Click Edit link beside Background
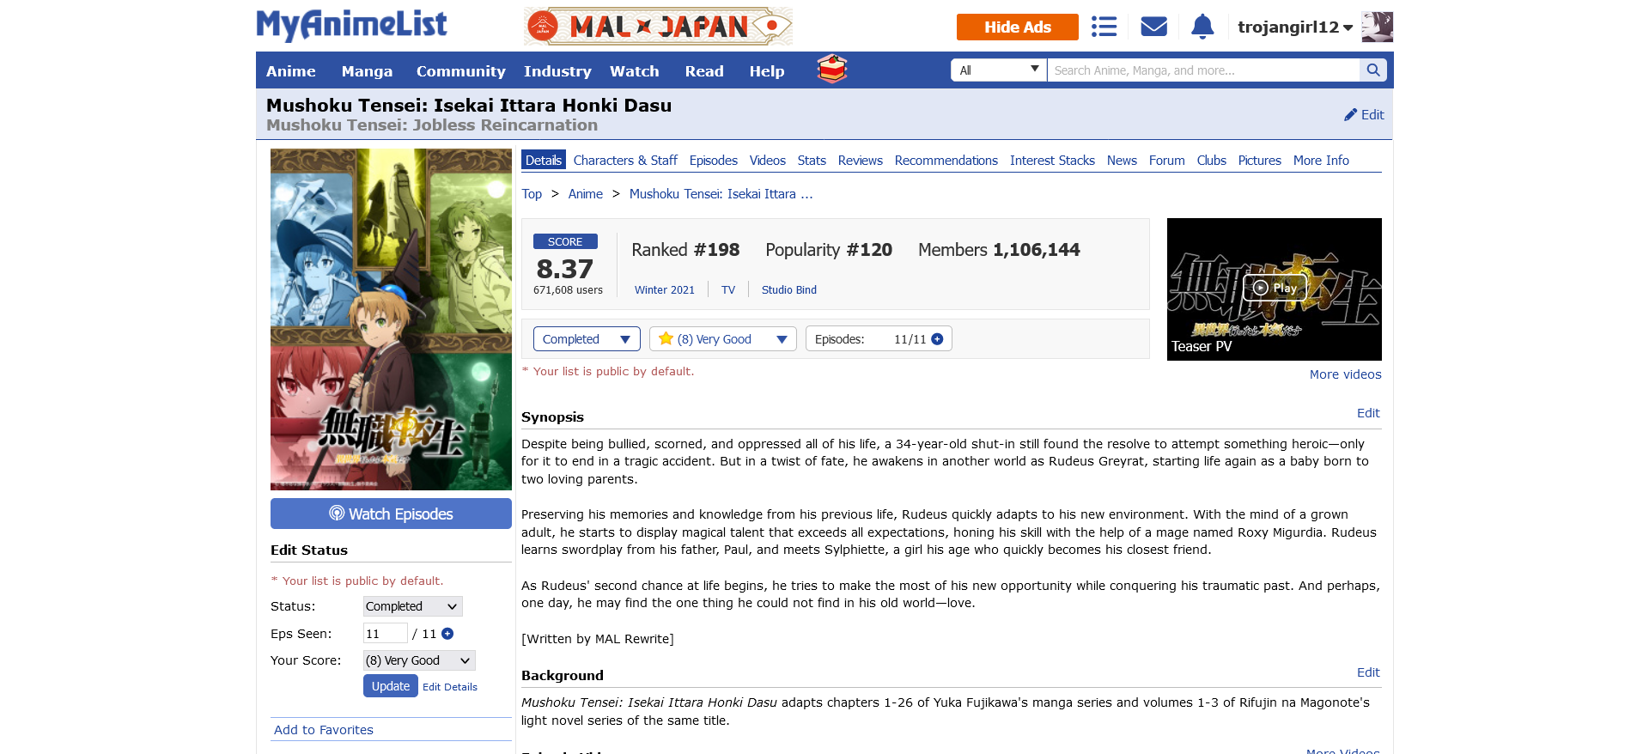 pyautogui.click(x=1368, y=672)
